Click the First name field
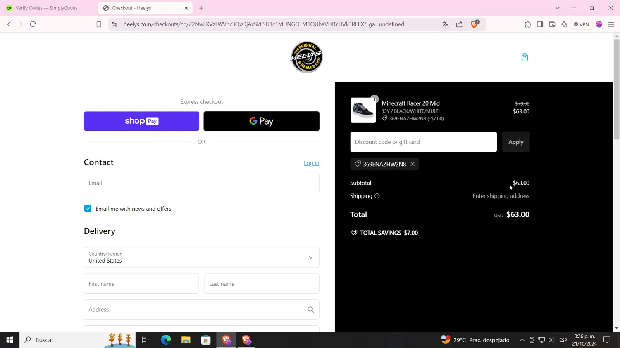 141,284
